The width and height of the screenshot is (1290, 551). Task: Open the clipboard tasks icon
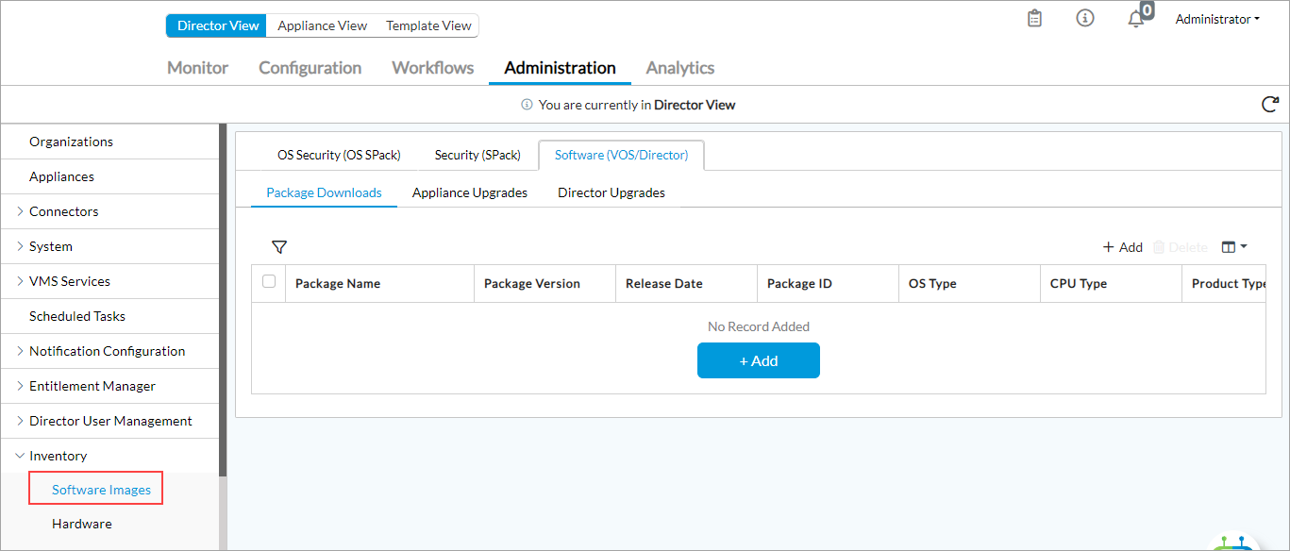click(x=1034, y=19)
